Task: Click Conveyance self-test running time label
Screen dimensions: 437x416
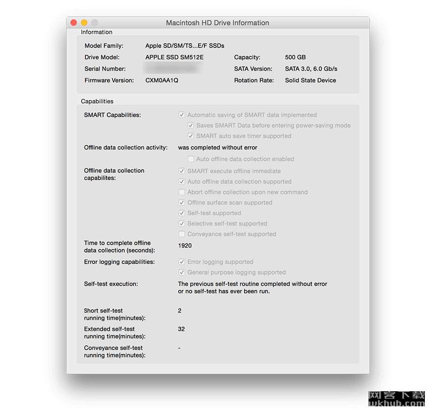Action: [x=115, y=351]
